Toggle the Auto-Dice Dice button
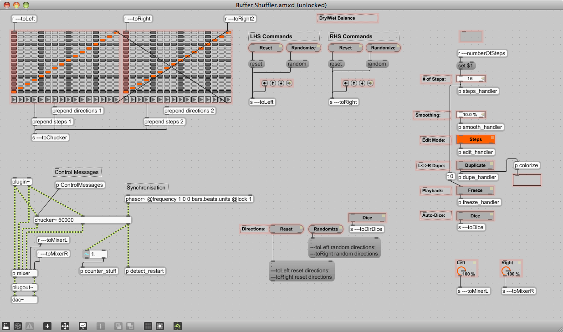 point(476,216)
